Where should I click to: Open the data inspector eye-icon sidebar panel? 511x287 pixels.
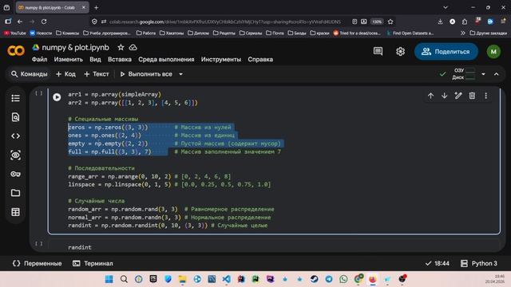click(15, 155)
